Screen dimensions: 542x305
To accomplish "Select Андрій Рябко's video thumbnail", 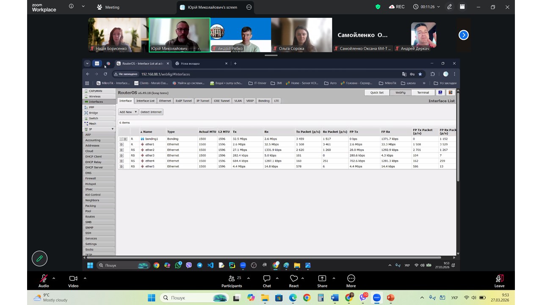I will tap(240, 35).
